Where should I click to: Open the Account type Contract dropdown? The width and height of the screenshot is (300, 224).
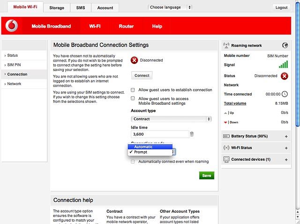coord(171,119)
